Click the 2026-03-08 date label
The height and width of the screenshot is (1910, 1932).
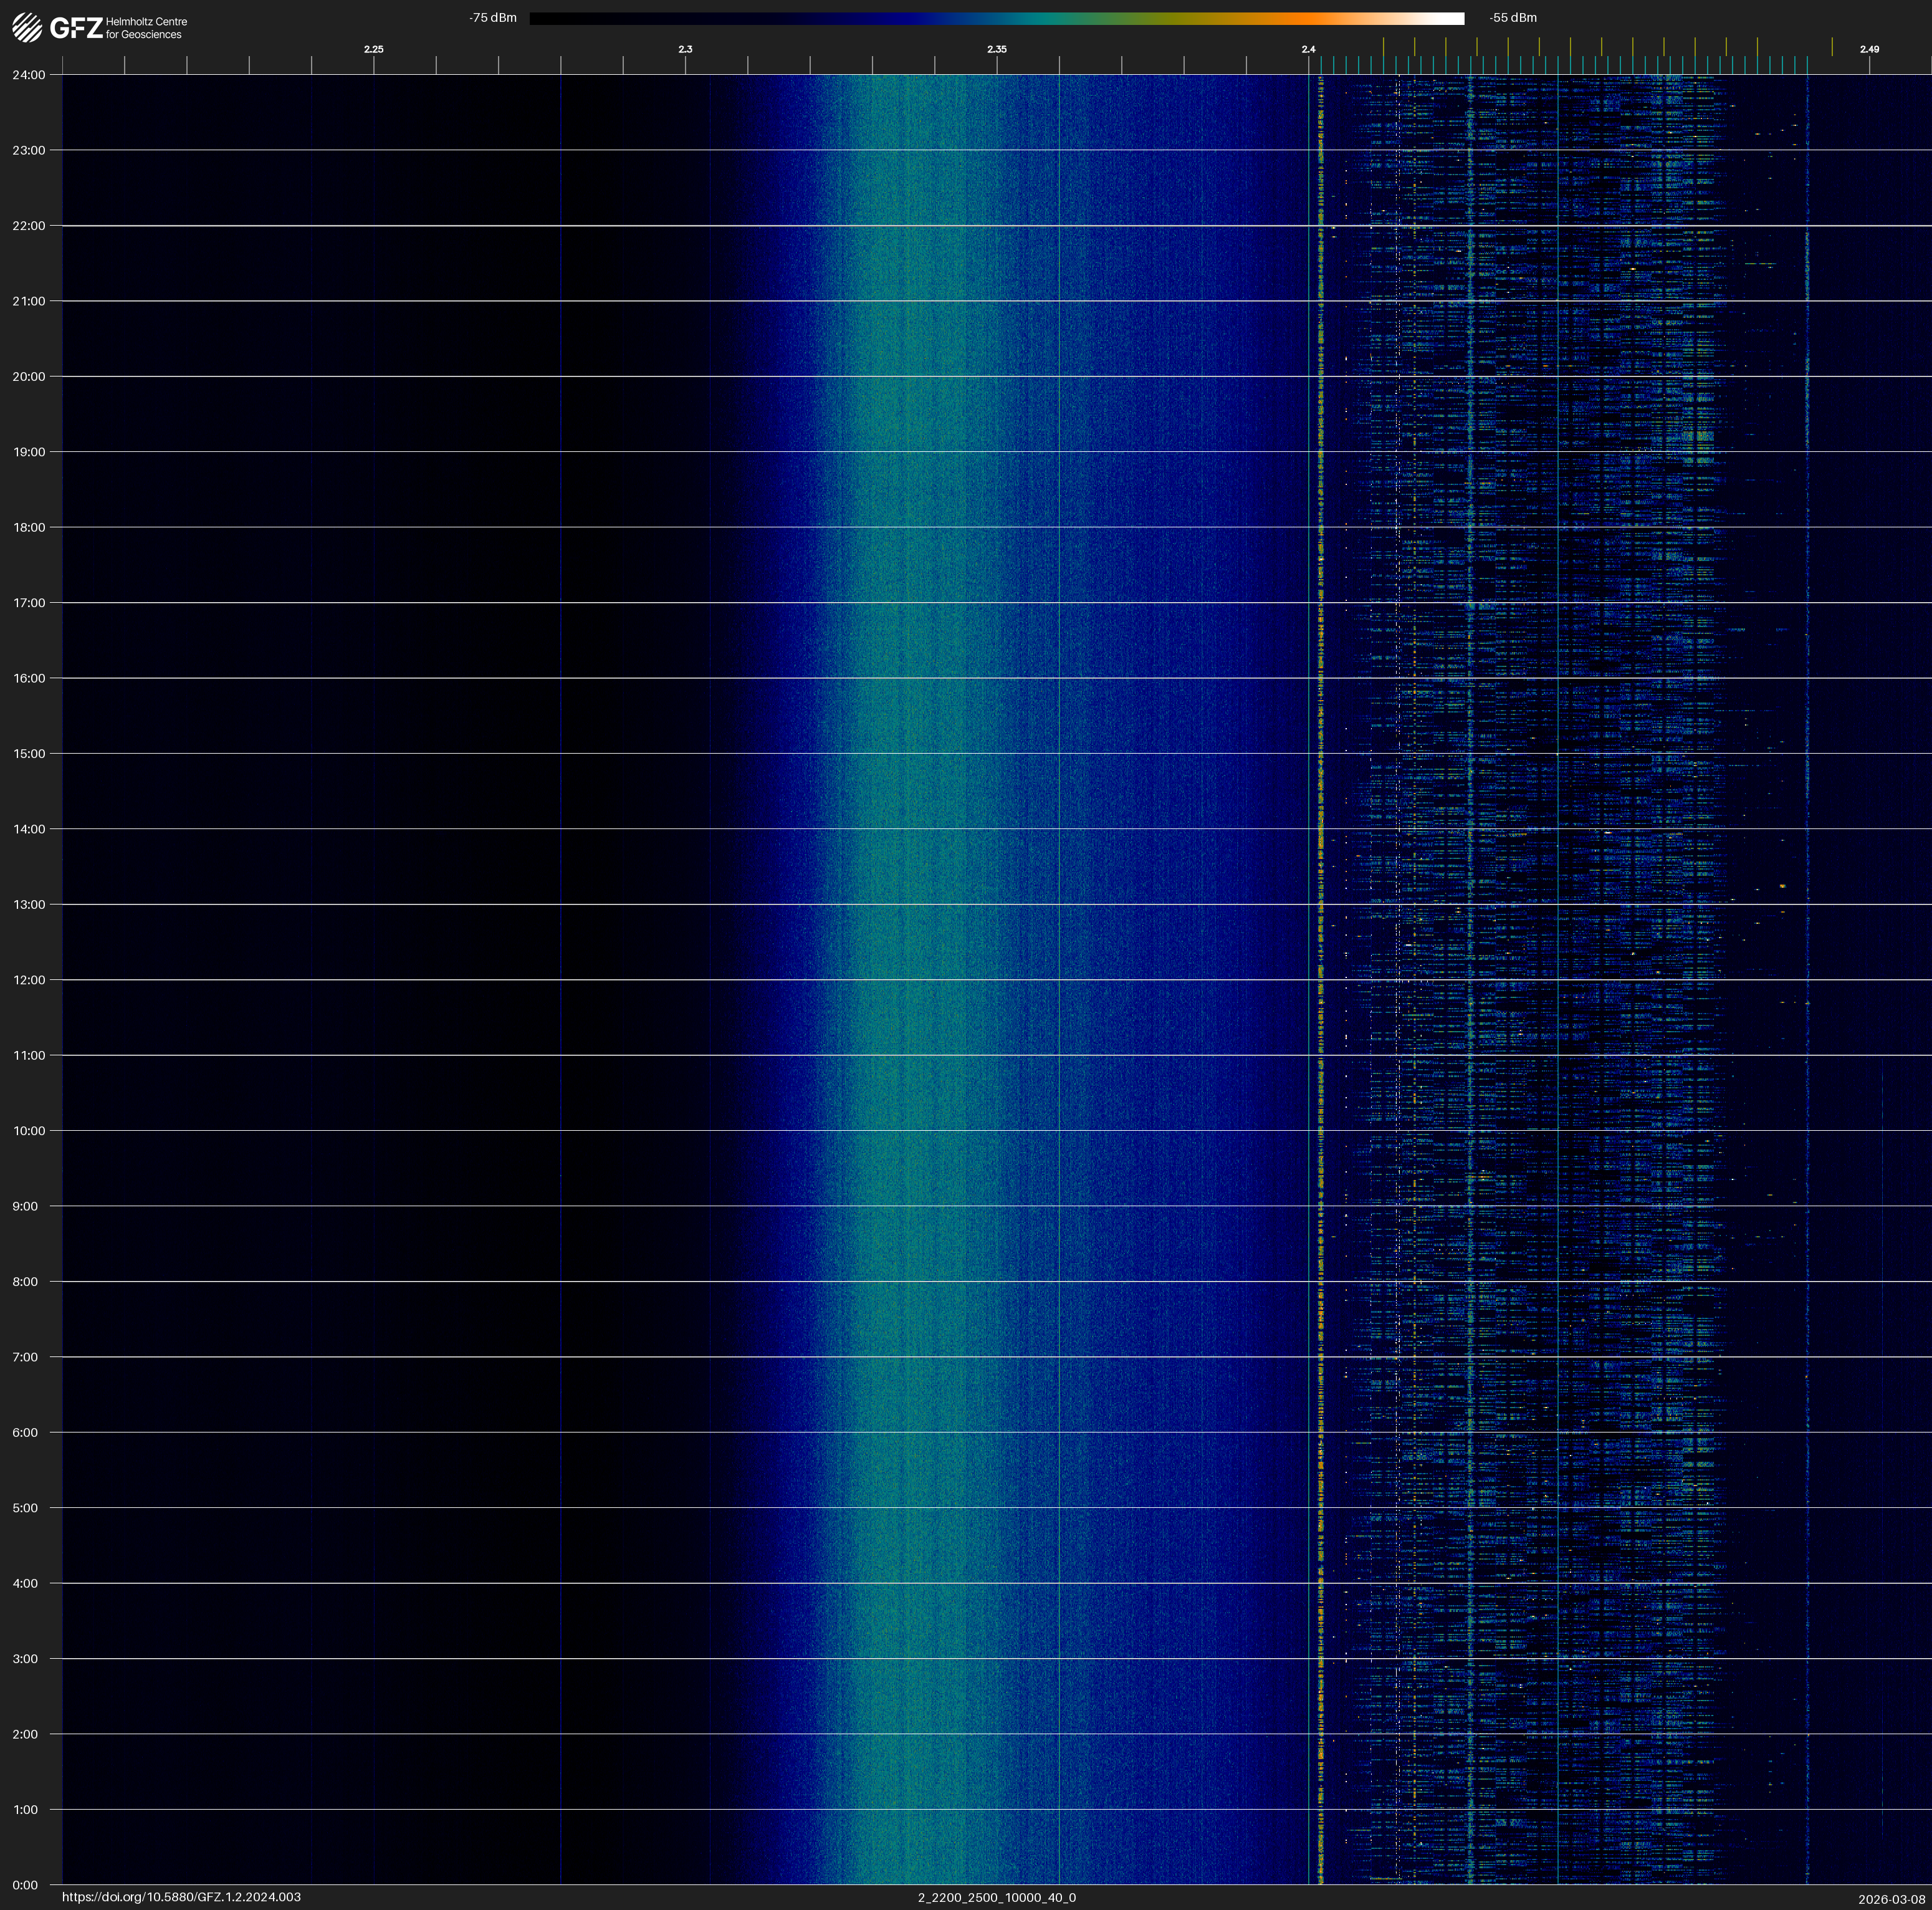click(x=1891, y=1899)
